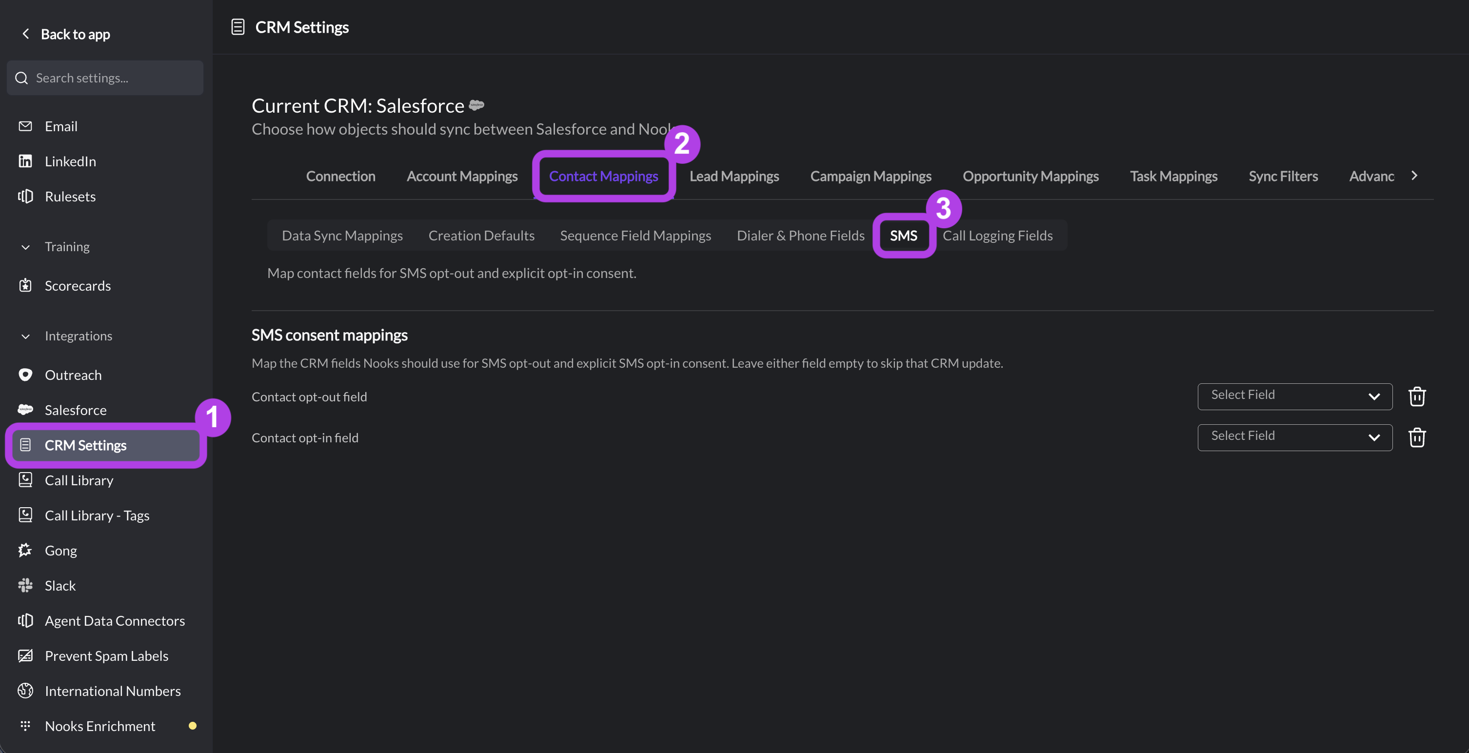
Task: Click the Training section label
Action: click(x=67, y=246)
